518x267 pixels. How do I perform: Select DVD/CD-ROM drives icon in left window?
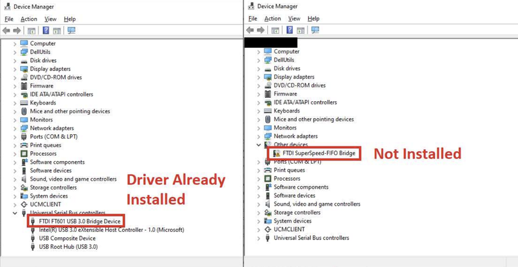point(24,78)
